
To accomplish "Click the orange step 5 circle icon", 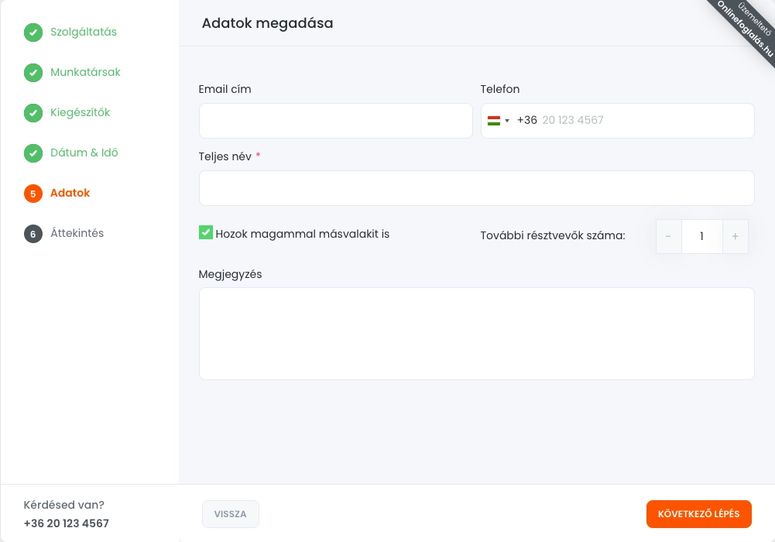I will pos(33,194).
